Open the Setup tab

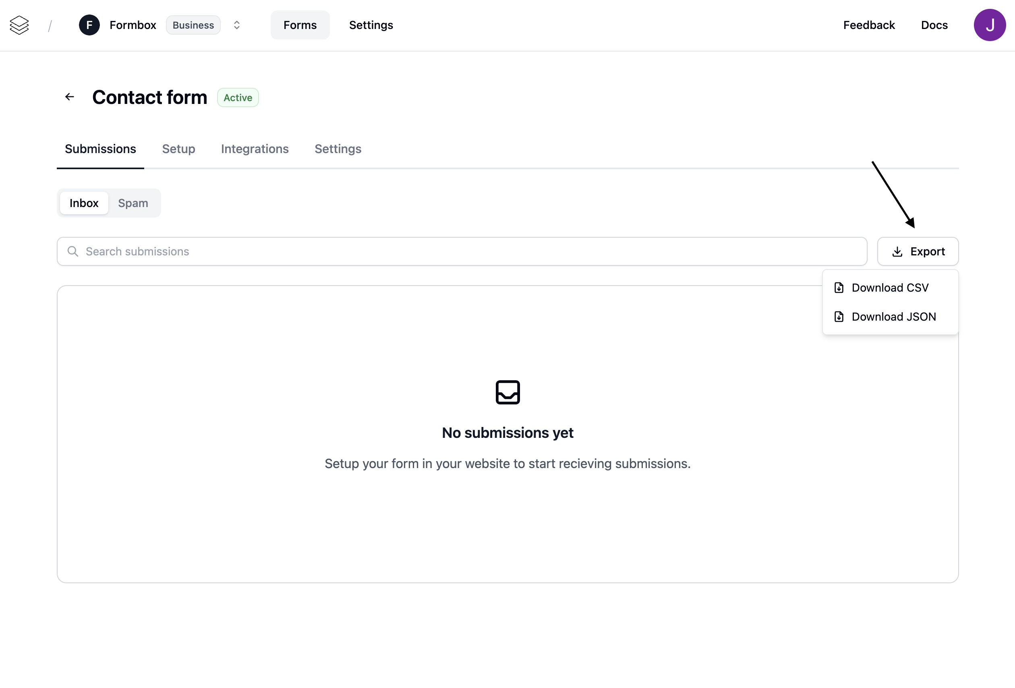(x=178, y=149)
